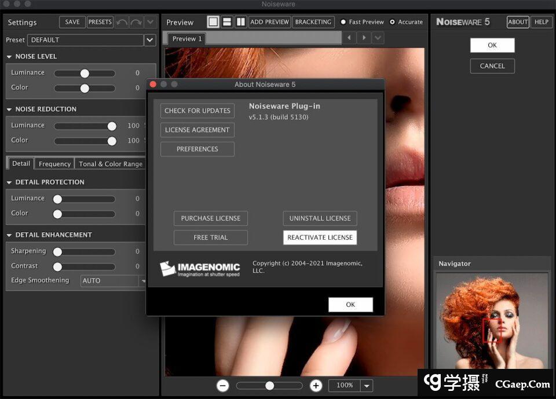556x399 pixels.
Task: Click the redo arrow icon in Settings
Action: tap(136, 22)
